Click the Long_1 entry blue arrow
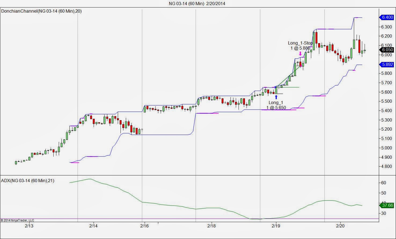The width and height of the screenshot is (396, 239). pos(276,97)
